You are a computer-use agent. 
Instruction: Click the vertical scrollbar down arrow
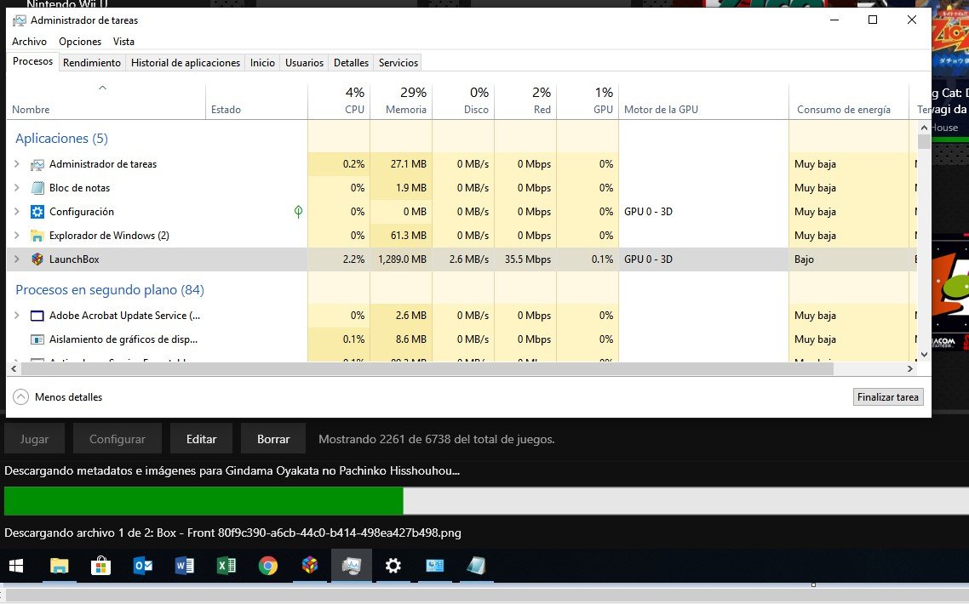point(924,355)
